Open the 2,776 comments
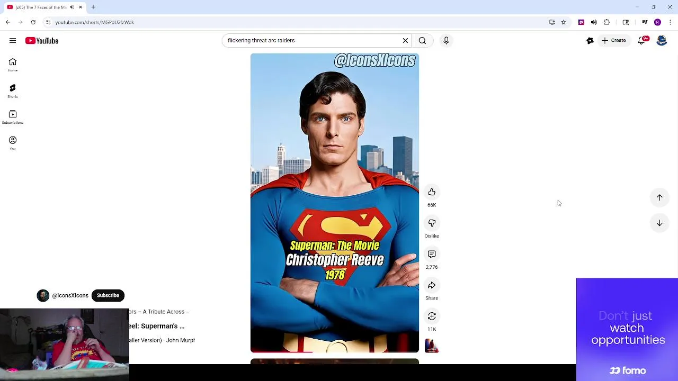Image resolution: width=678 pixels, height=381 pixels. click(432, 255)
